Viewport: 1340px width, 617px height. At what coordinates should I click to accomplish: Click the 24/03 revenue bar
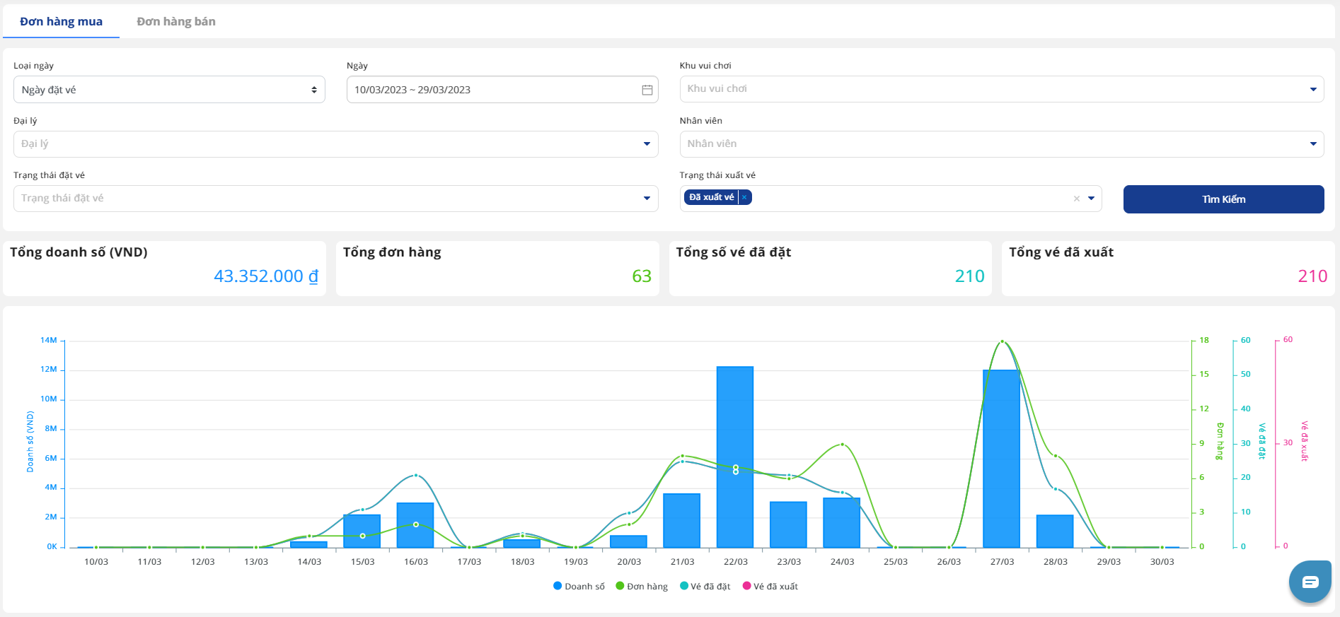point(842,523)
